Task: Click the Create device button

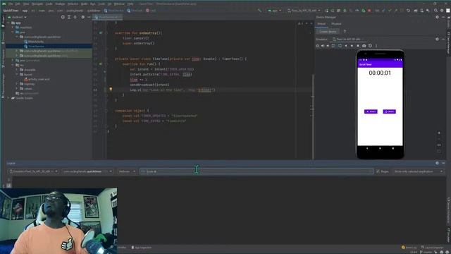Action: [x=328, y=31]
